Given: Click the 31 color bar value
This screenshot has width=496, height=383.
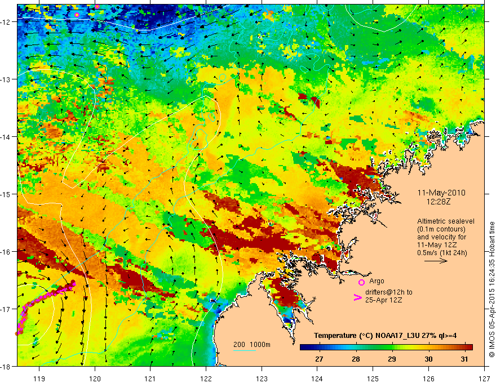Looking at the screenshot, I should 464,359.
